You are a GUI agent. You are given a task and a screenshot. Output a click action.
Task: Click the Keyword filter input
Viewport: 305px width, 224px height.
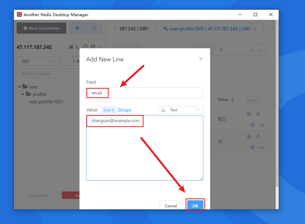point(253,100)
